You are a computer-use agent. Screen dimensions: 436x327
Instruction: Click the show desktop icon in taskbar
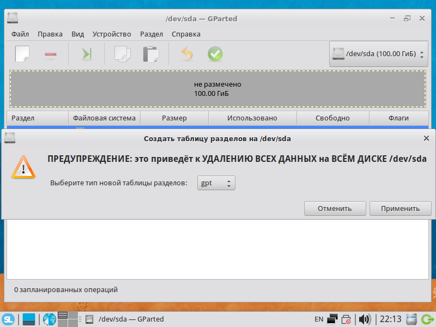[29, 319]
